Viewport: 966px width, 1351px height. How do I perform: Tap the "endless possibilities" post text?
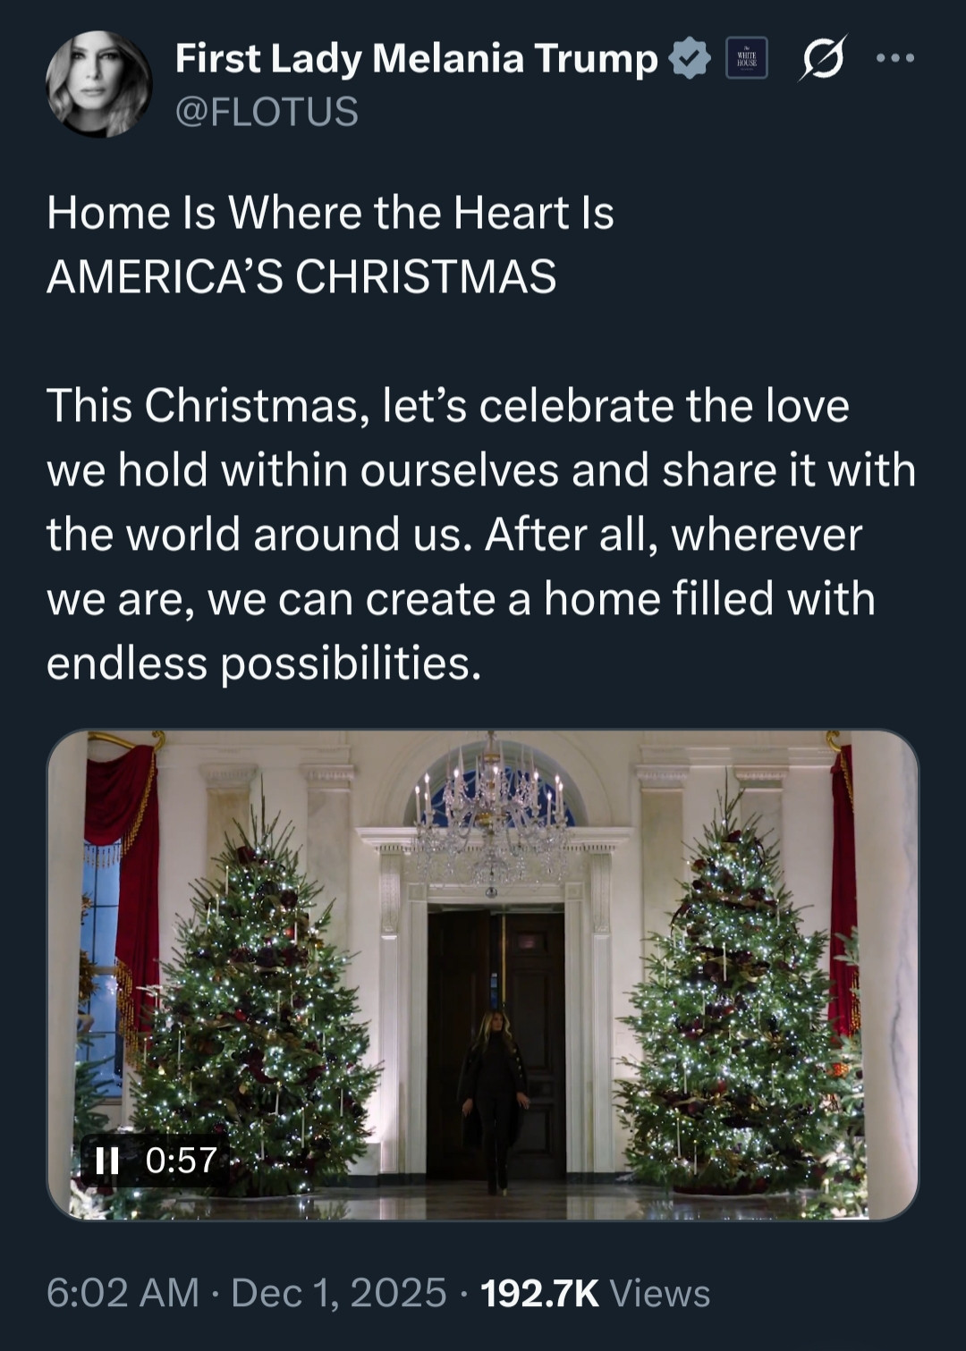click(264, 663)
